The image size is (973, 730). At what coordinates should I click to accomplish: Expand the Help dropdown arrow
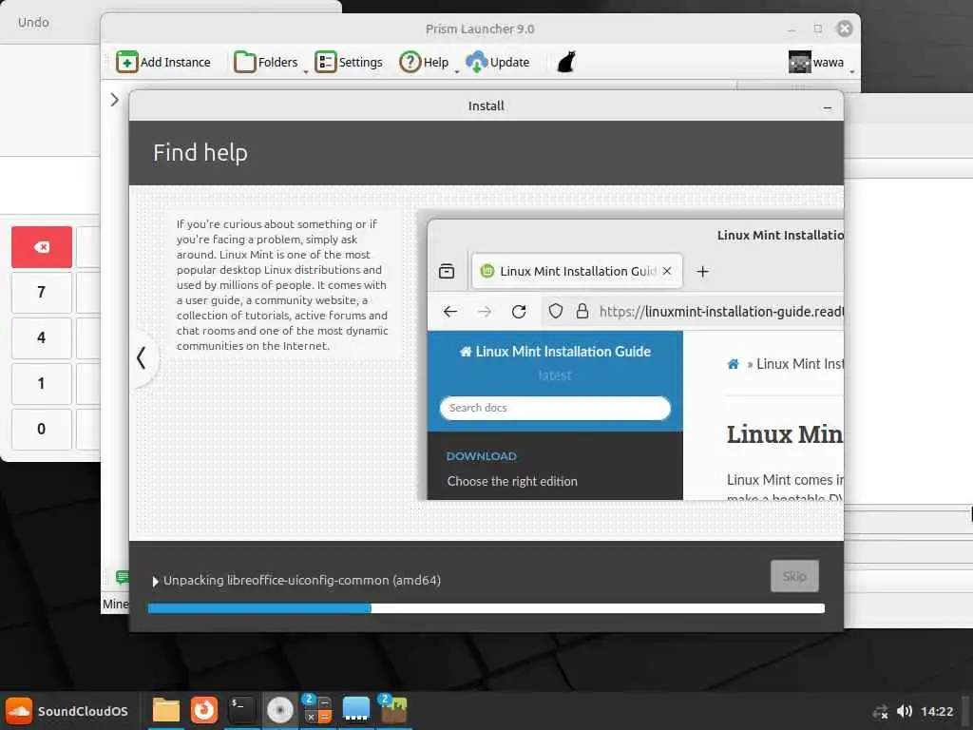coord(457,72)
